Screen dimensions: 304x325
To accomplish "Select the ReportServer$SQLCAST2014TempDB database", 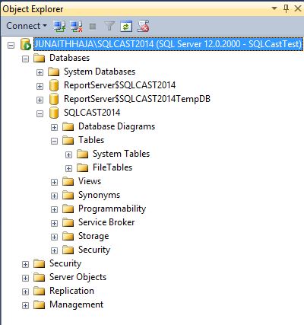I will click(137, 99).
